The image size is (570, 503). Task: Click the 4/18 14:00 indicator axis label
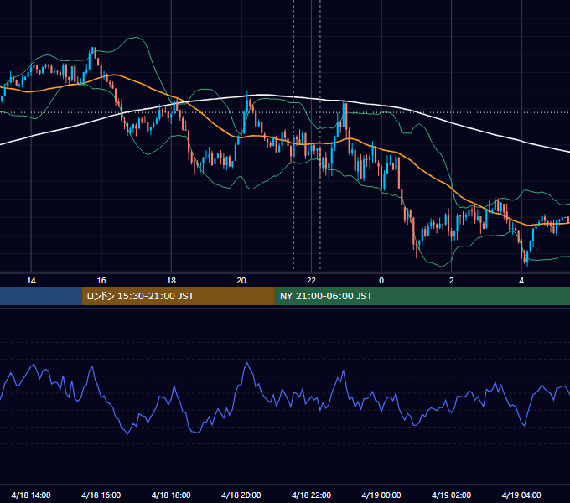point(31,495)
